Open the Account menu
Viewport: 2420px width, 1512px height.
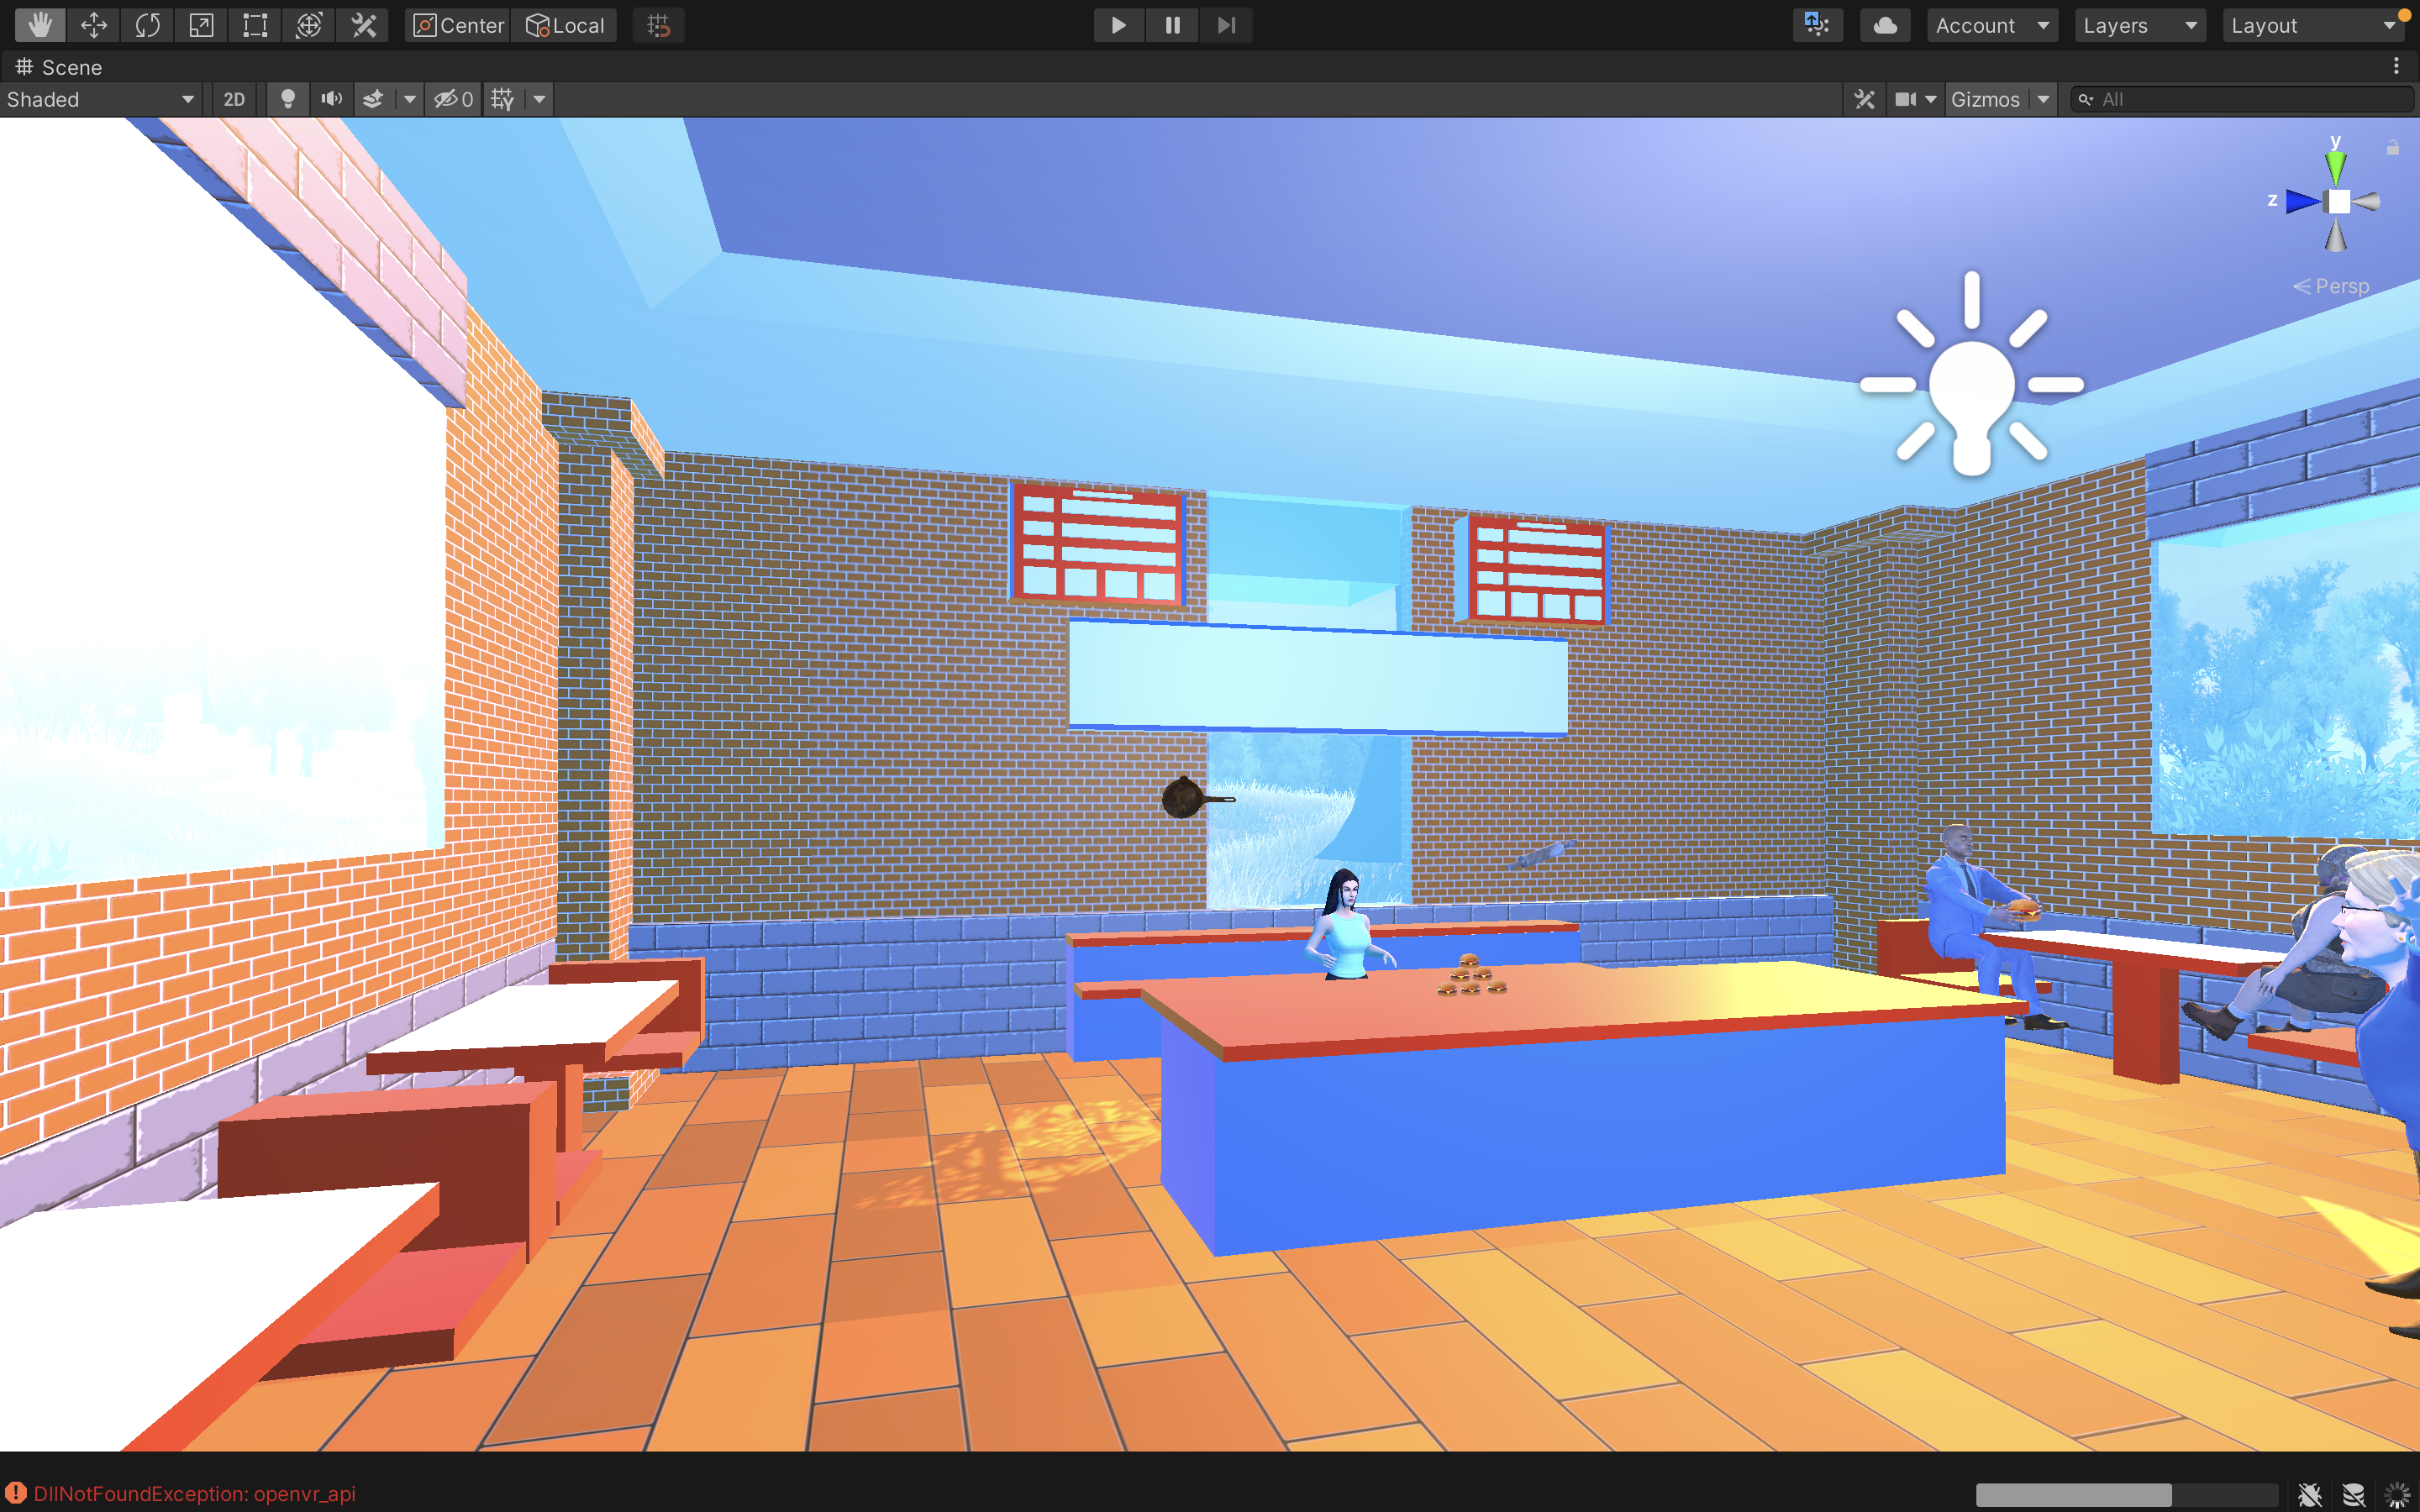[x=1991, y=25]
